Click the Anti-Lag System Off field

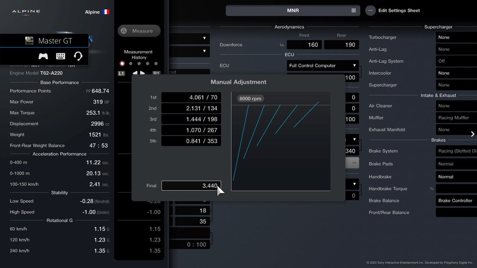(x=456, y=61)
